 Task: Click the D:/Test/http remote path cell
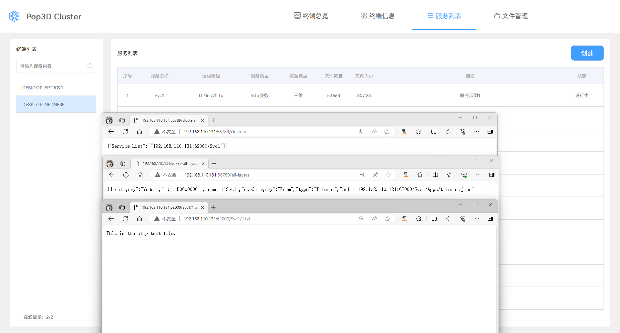[211, 96]
